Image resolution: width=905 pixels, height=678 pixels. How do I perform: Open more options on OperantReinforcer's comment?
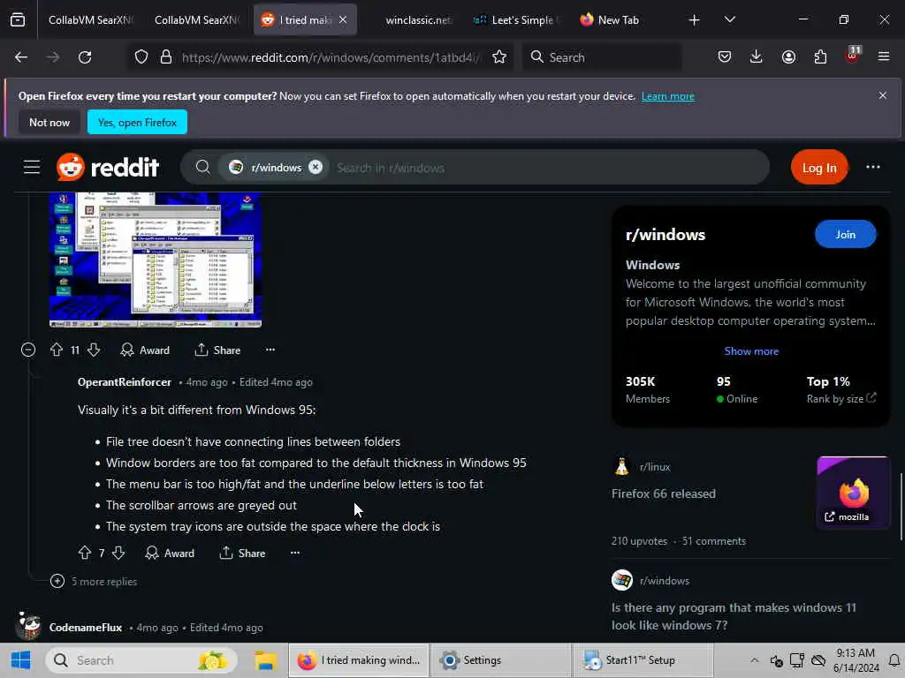click(x=295, y=553)
